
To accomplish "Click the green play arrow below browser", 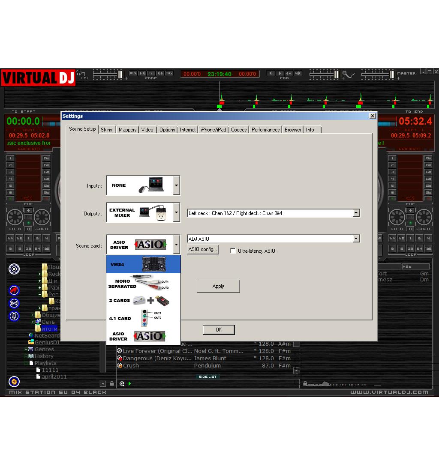I will [129, 384].
